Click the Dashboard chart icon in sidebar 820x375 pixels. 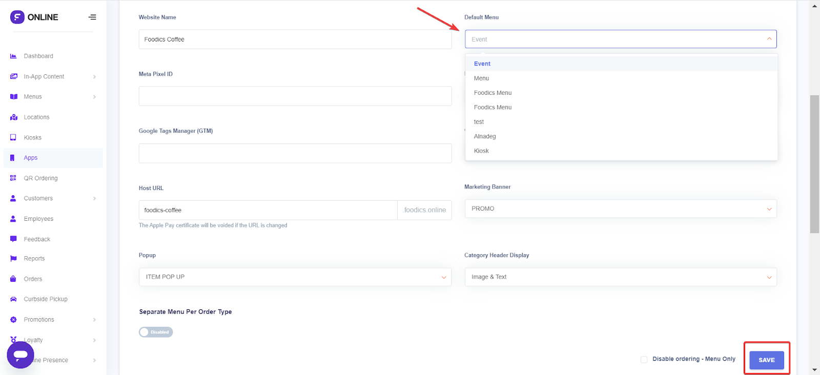point(13,56)
